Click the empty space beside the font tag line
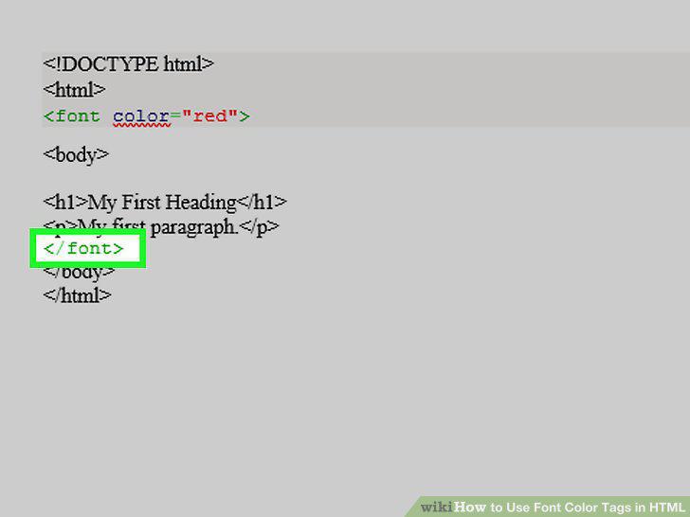 click(x=466, y=116)
